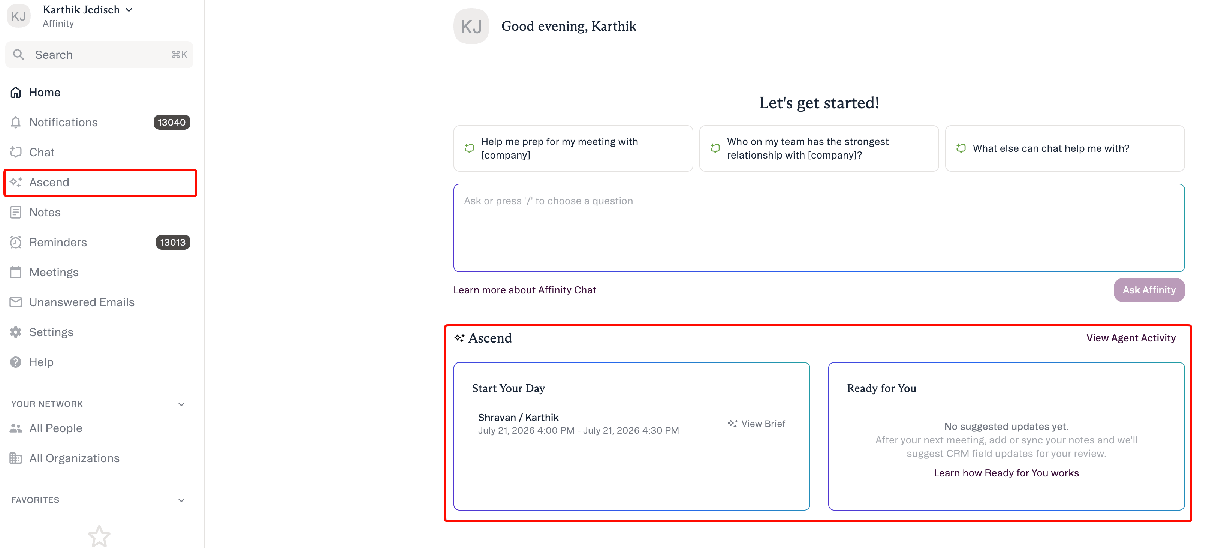
Task: Click the Chat icon in the sidebar
Action: [16, 152]
